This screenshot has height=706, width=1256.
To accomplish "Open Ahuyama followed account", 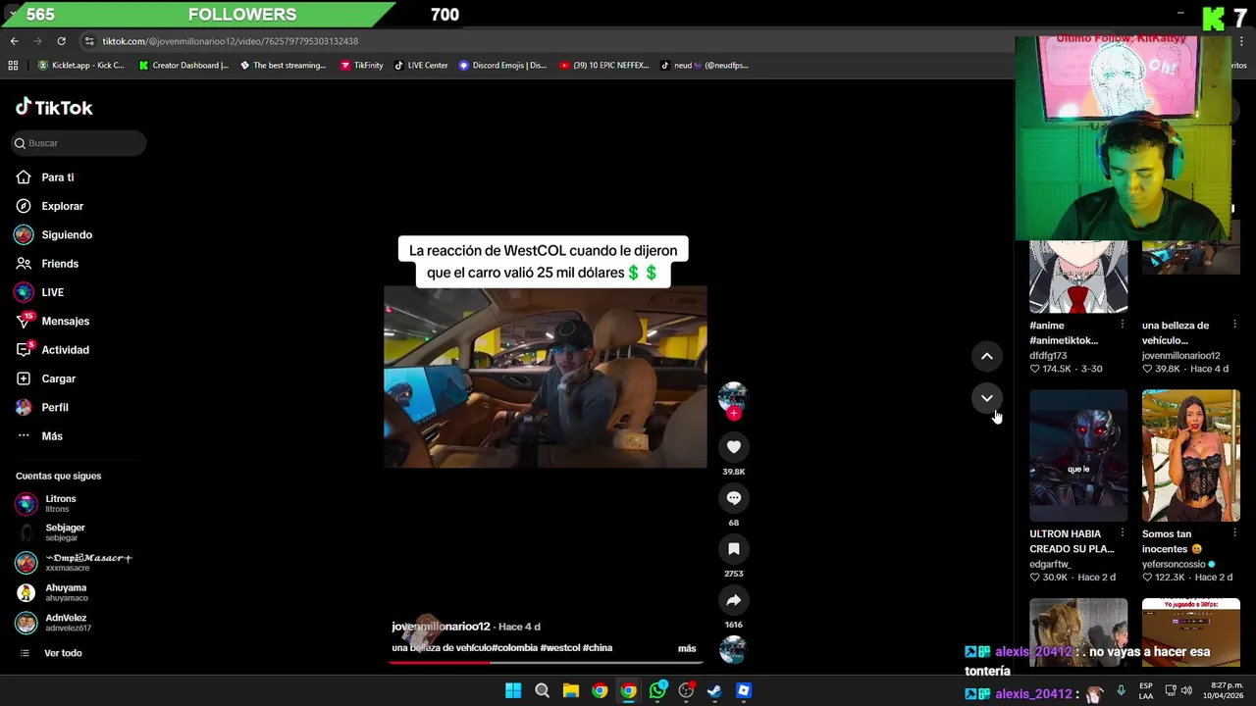I will (66, 593).
